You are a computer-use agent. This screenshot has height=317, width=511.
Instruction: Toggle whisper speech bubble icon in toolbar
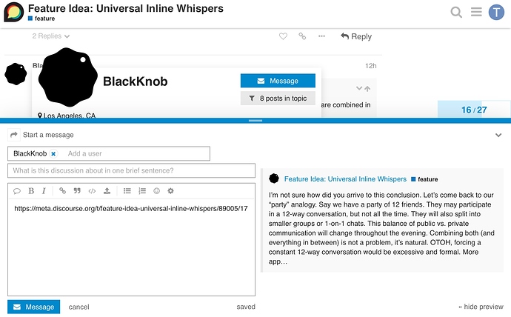pyautogui.click(x=17, y=191)
